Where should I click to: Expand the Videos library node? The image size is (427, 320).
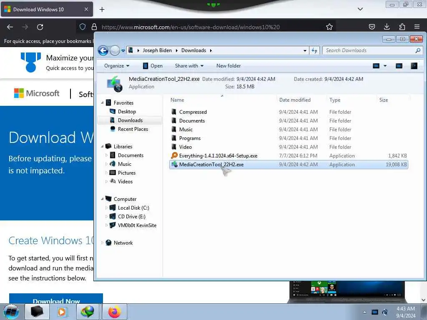(106, 182)
